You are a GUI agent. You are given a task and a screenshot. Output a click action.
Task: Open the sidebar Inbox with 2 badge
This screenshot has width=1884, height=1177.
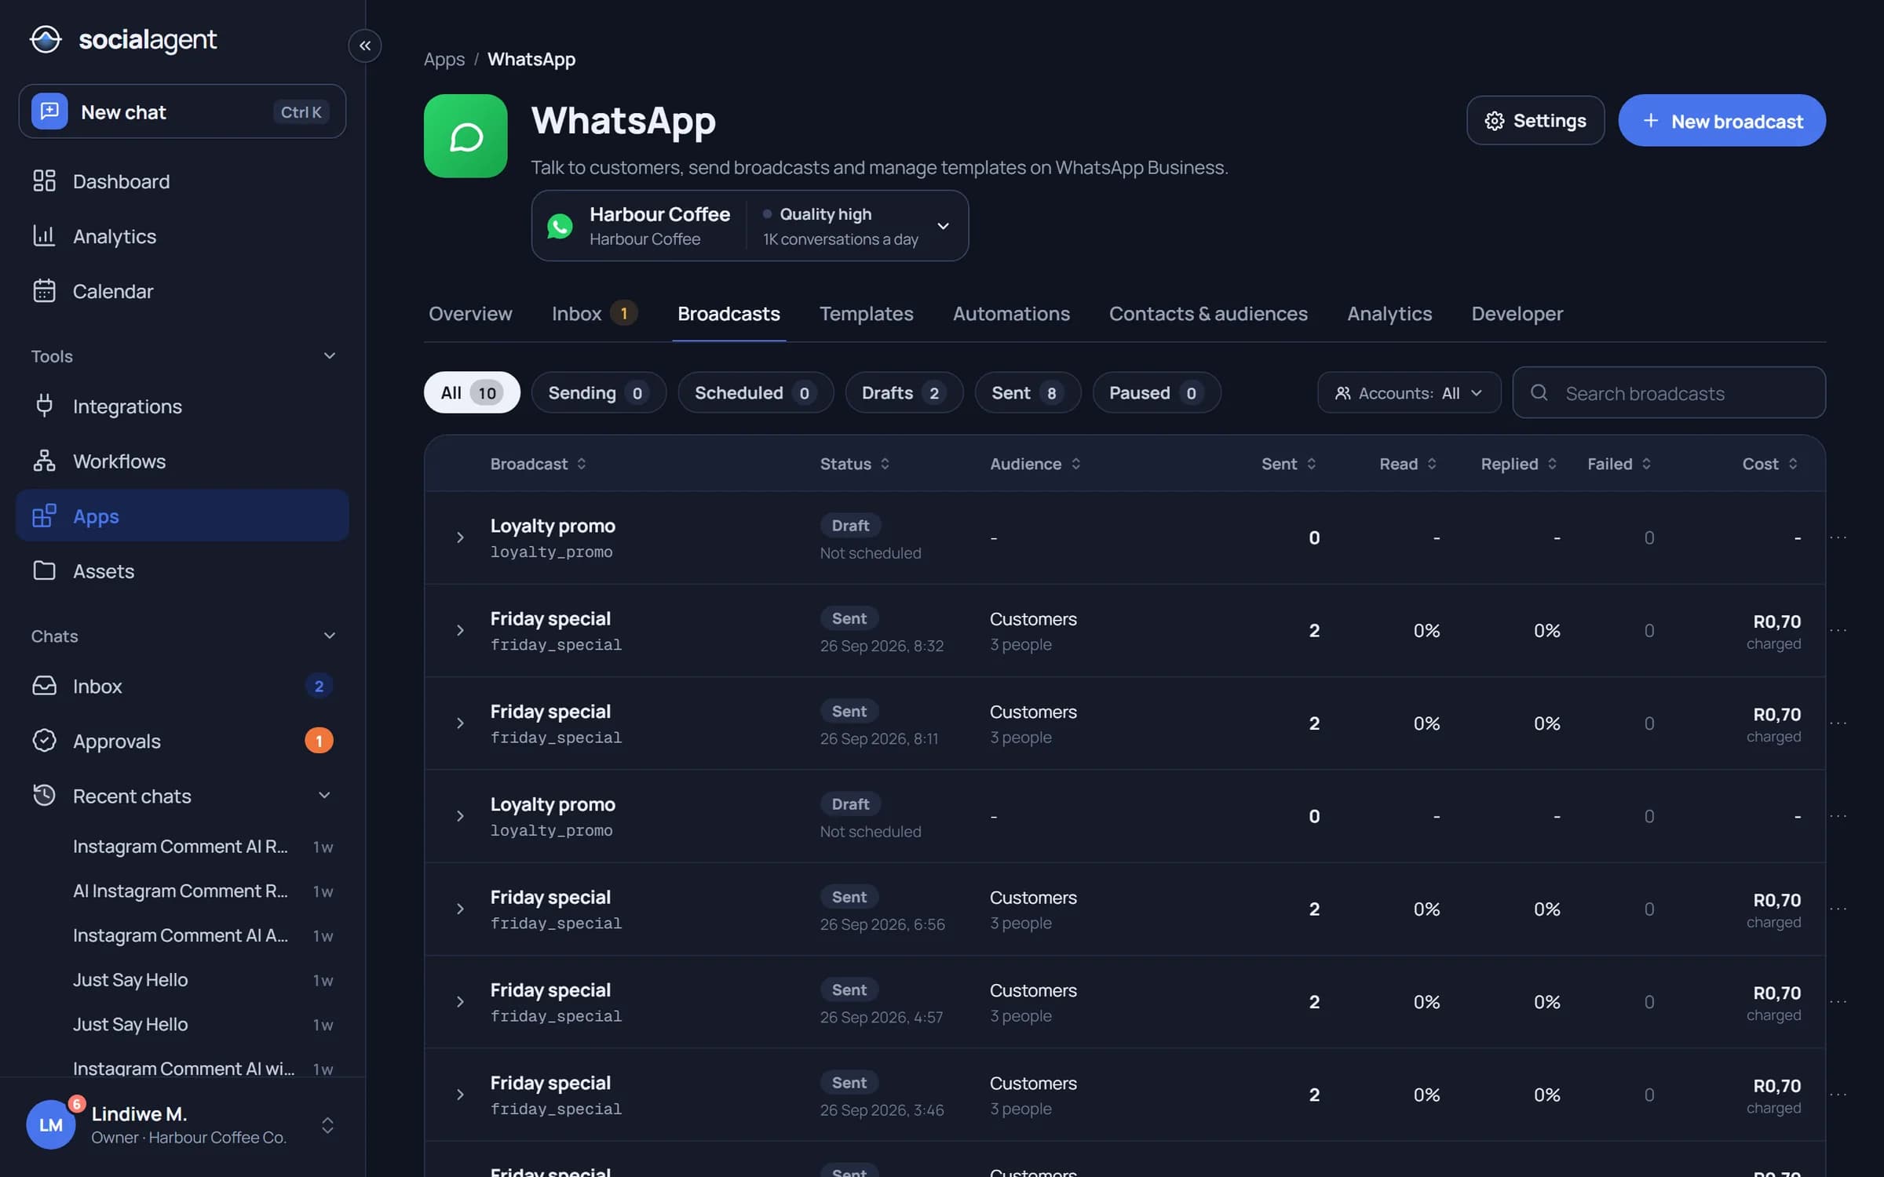(x=182, y=686)
